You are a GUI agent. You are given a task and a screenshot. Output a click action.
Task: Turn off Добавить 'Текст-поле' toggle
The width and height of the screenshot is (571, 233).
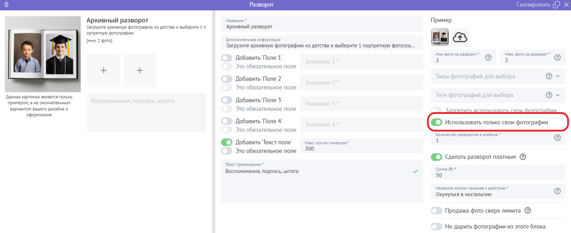pyautogui.click(x=227, y=143)
